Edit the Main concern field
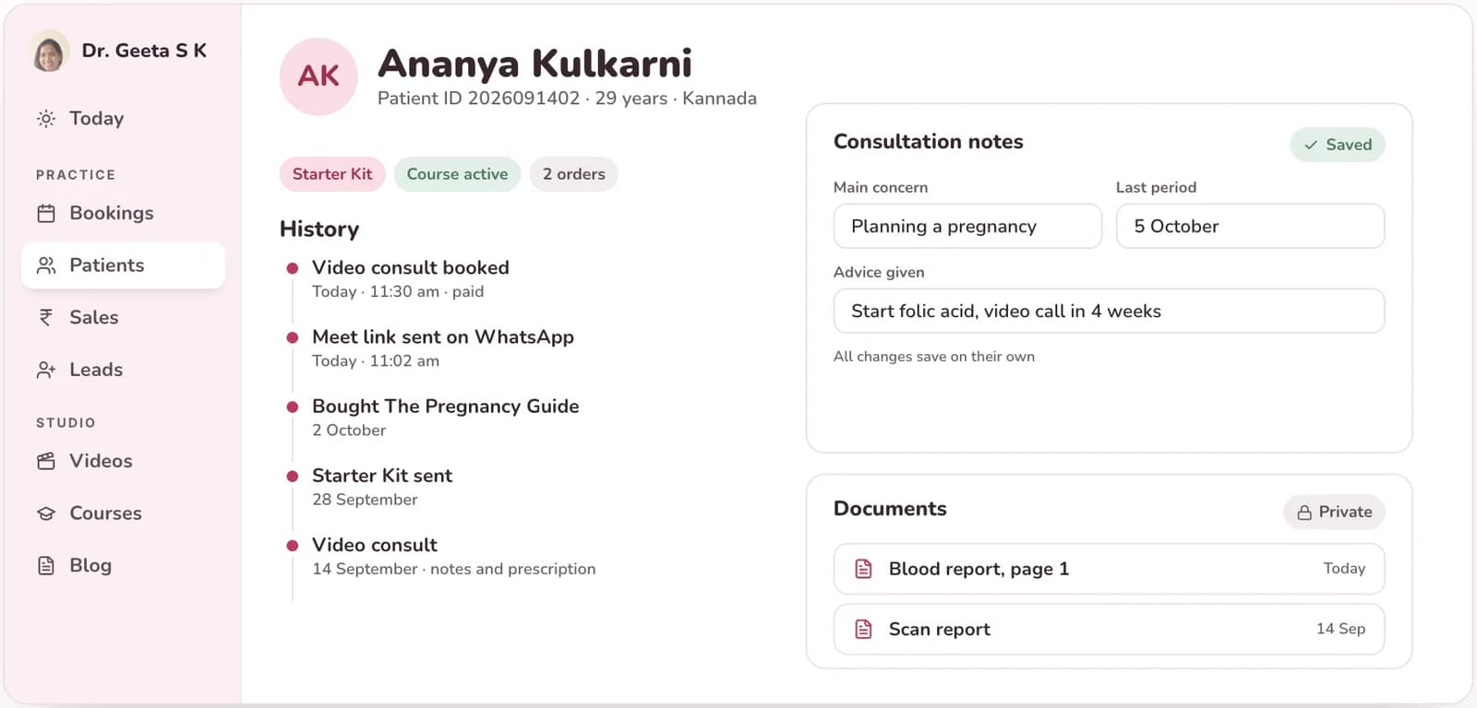 coord(967,226)
